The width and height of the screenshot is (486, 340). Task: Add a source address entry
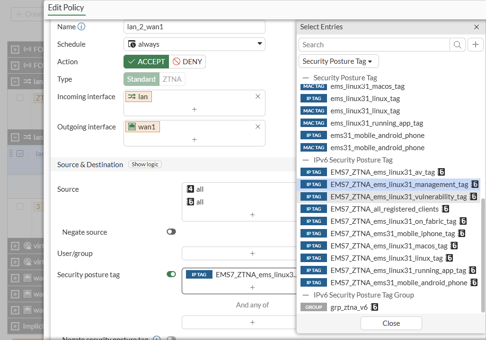point(252,214)
